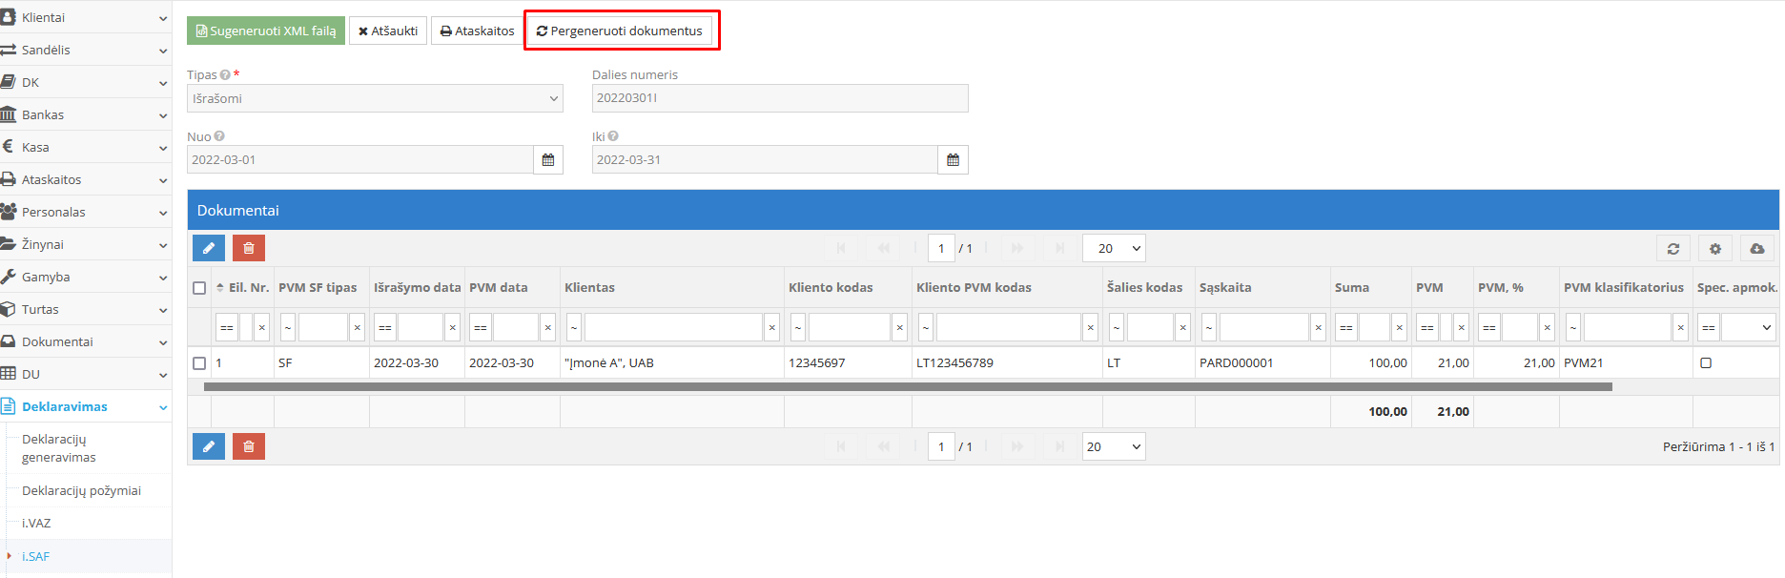Click the cloud download export icon
The image size is (1785, 578).
(1756, 248)
